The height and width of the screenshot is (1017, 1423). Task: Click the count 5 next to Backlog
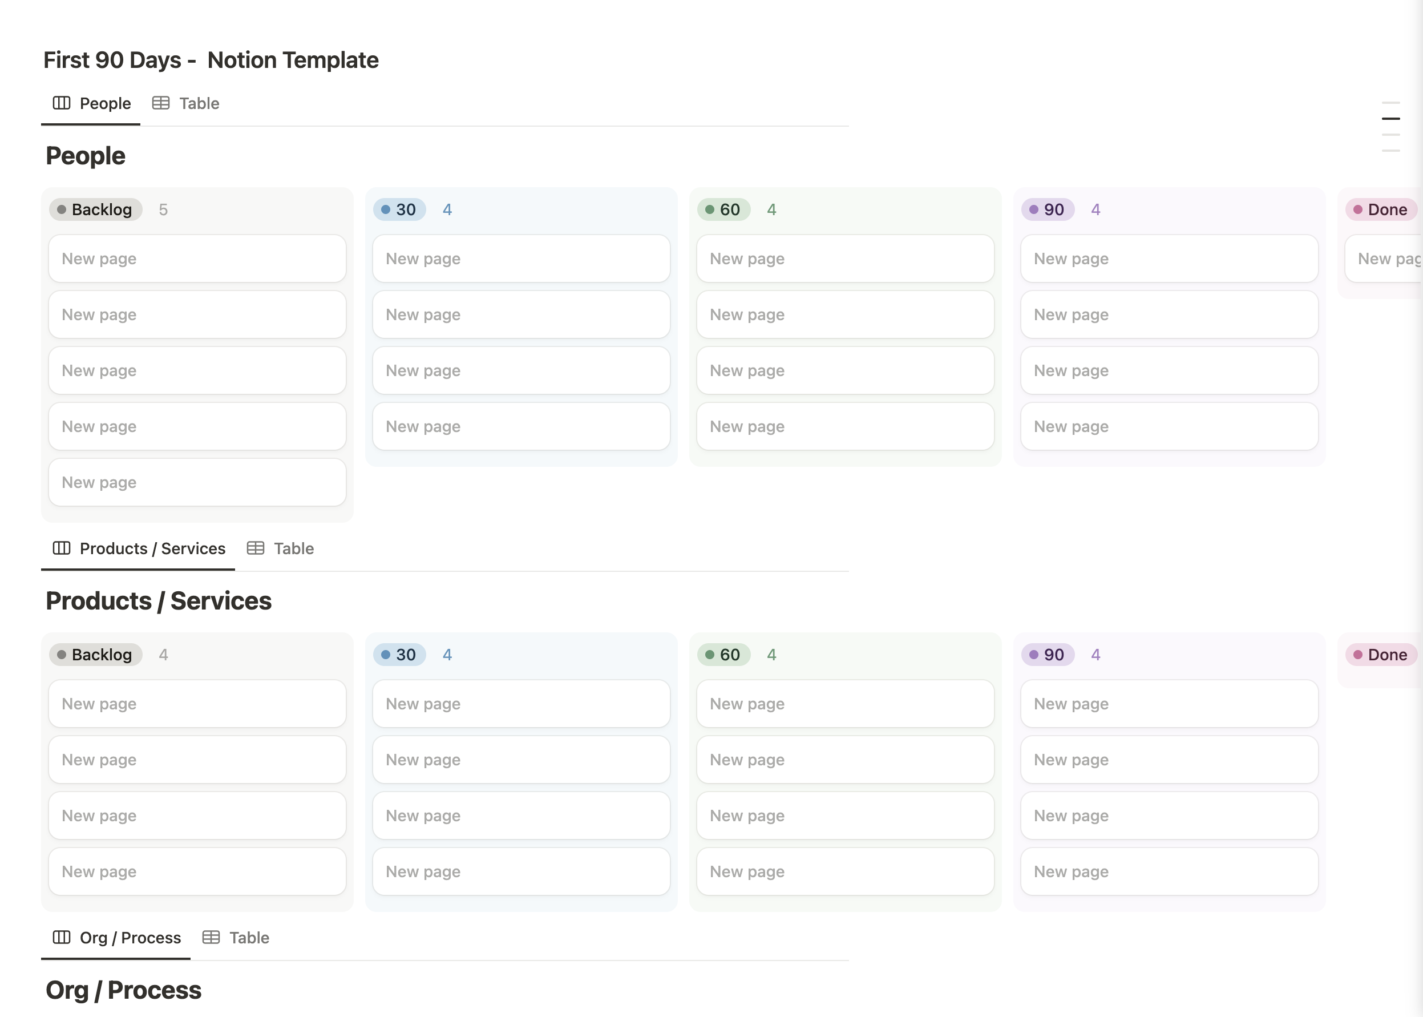(x=163, y=210)
